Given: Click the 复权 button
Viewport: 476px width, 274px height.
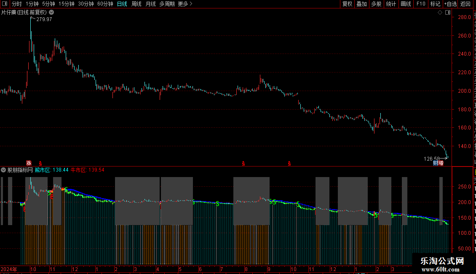Looking at the screenshot, I should 347,4.
